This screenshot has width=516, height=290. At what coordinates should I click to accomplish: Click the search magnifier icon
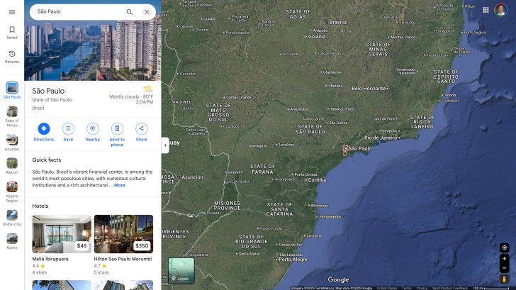(x=129, y=12)
